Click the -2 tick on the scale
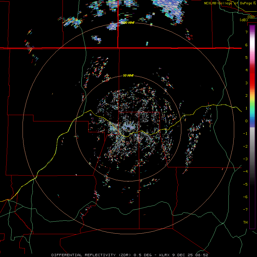257x257 pixels. coord(245,146)
